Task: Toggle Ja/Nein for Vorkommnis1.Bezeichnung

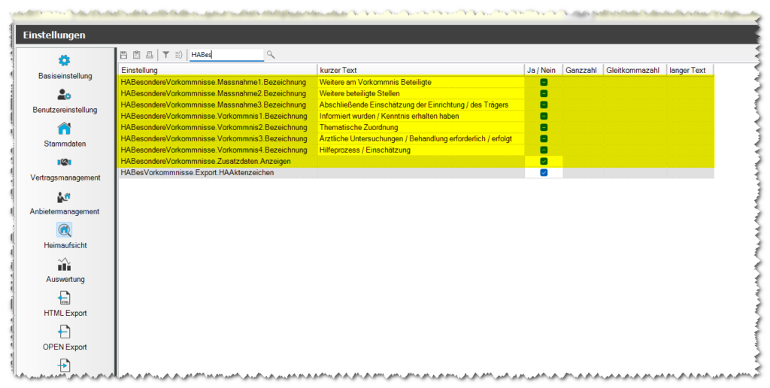Action: click(544, 116)
